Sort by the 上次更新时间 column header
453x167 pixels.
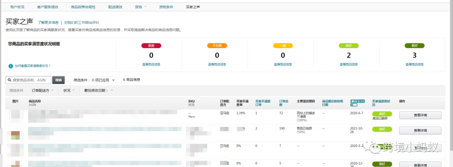(358, 103)
